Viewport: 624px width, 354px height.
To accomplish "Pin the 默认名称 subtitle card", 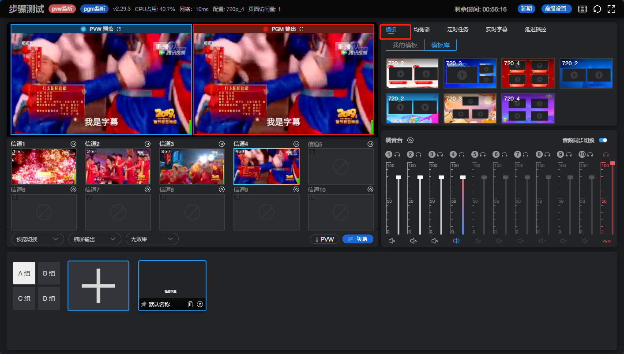I will point(144,304).
